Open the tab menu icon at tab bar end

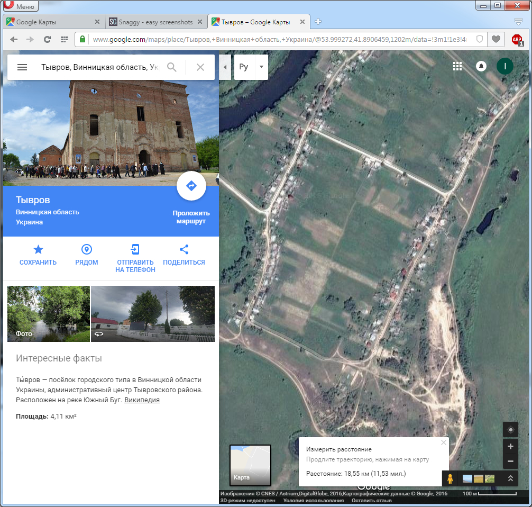pos(518,22)
